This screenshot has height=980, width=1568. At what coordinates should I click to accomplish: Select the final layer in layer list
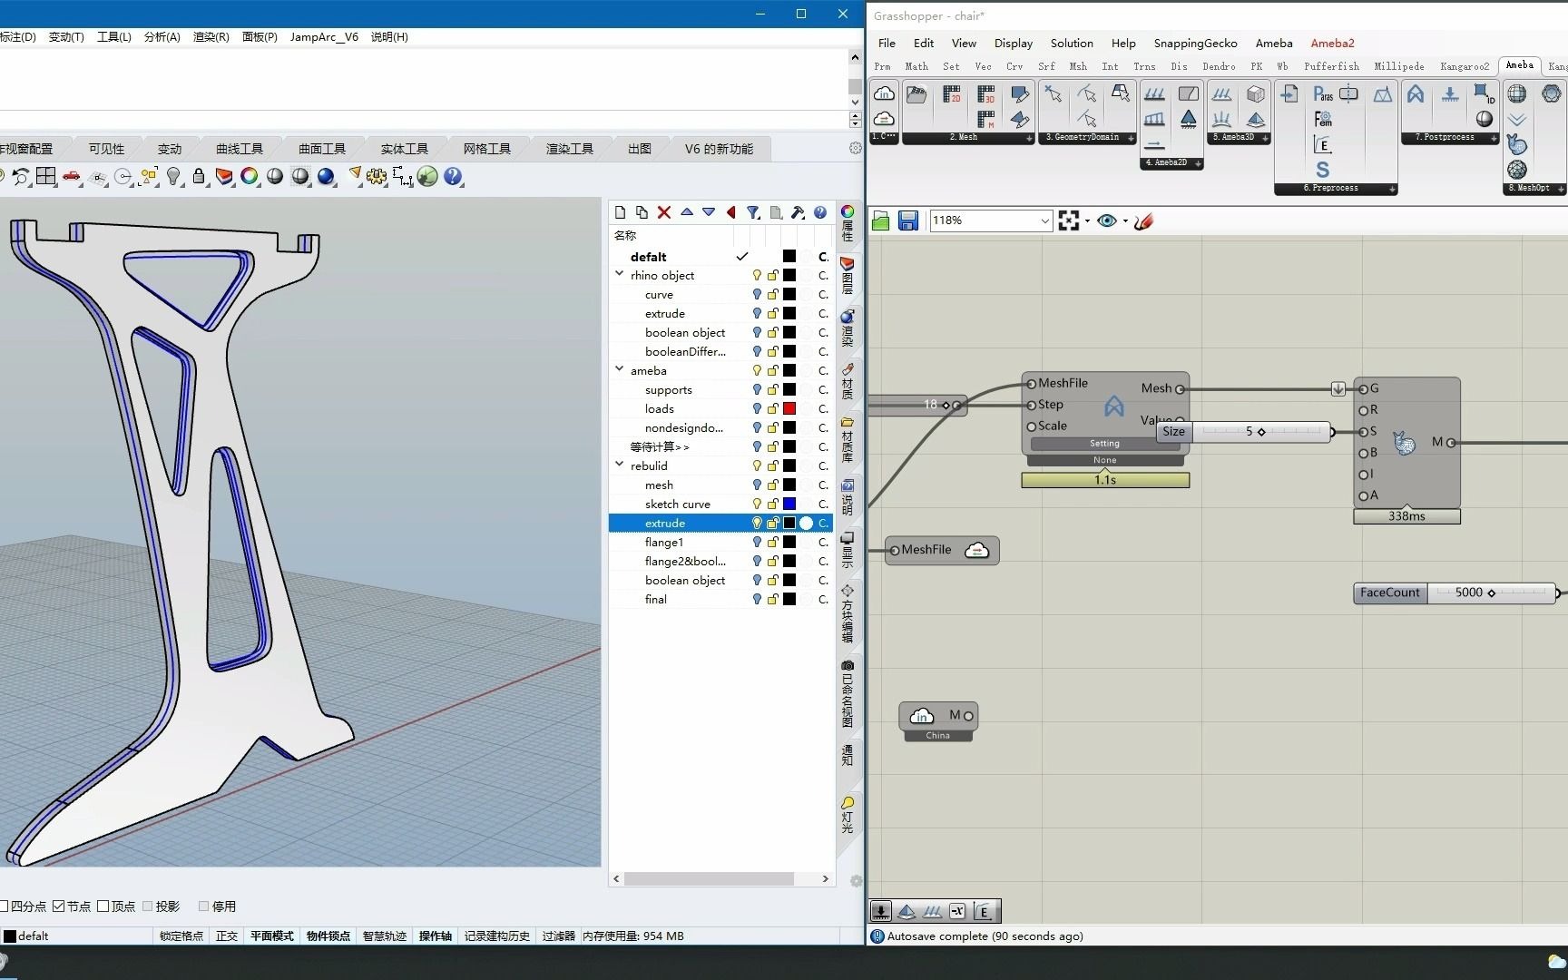[656, 600]
